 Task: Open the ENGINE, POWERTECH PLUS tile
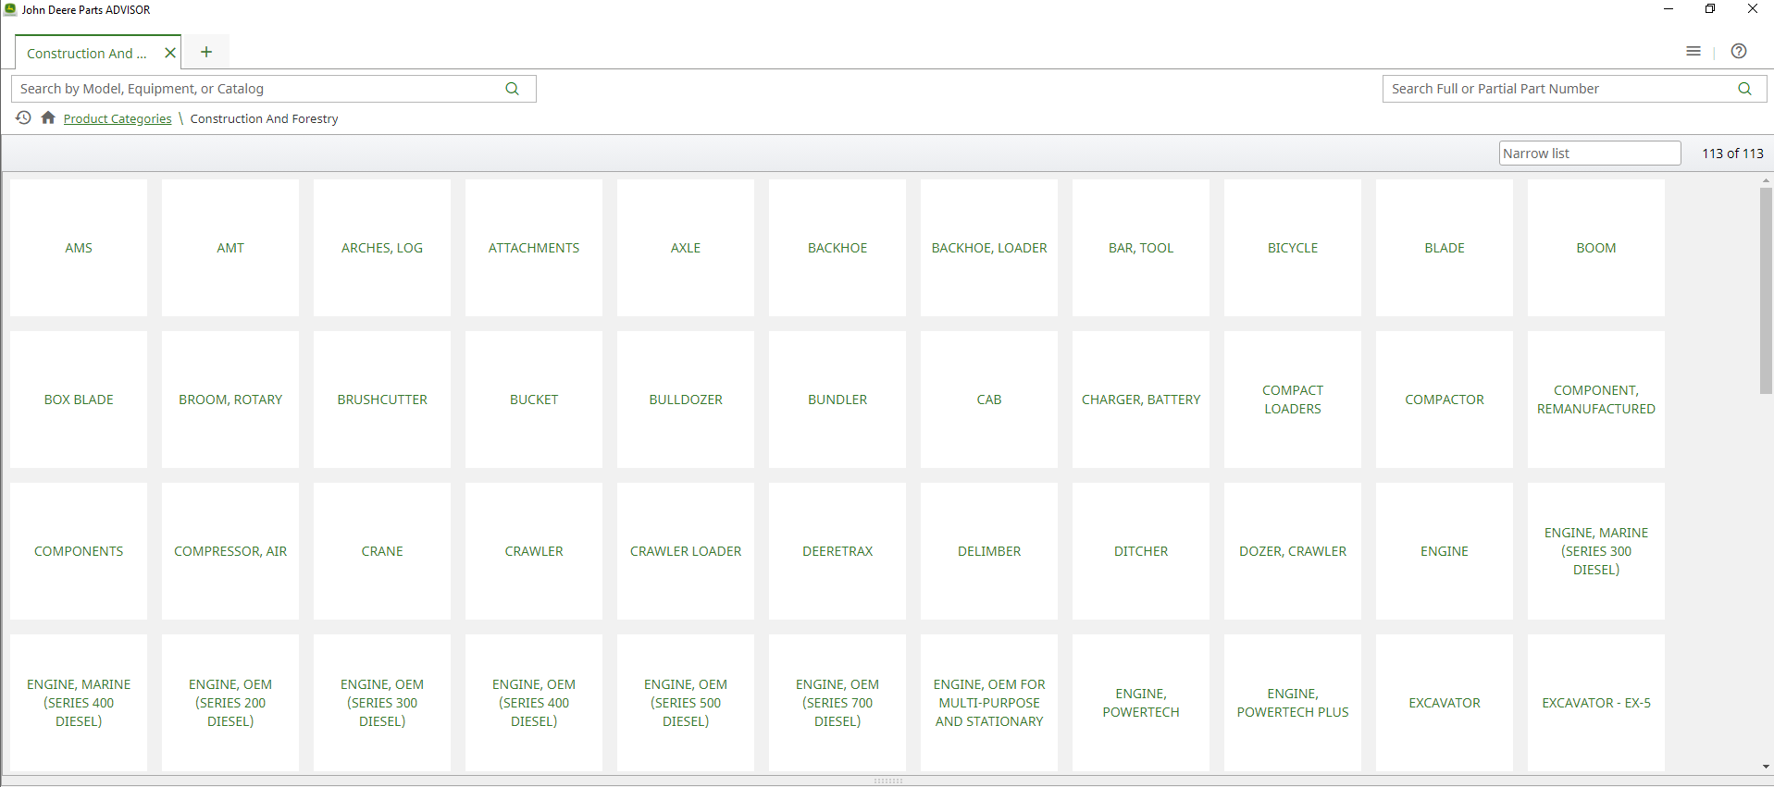(1293, 703)
